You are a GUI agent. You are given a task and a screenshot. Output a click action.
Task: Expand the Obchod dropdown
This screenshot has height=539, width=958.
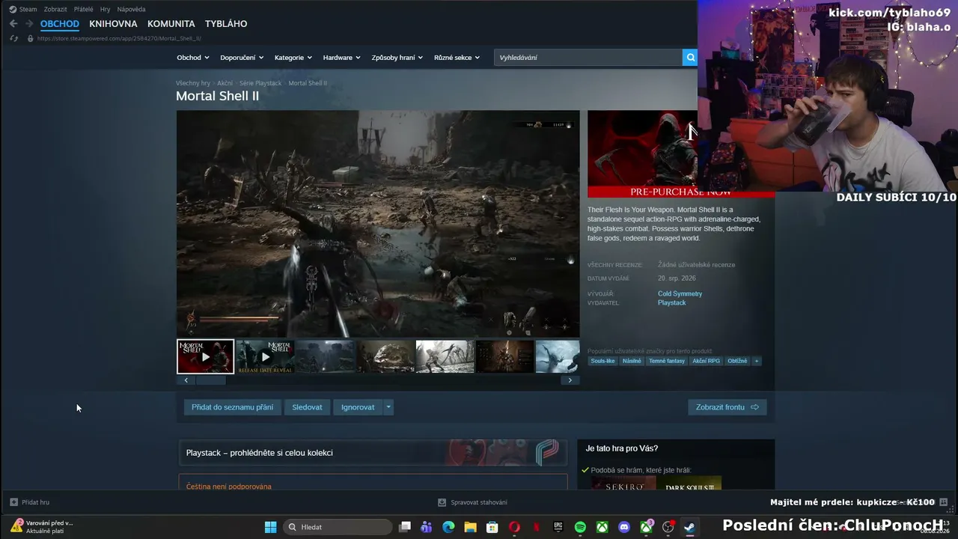[x=192, y=58]
